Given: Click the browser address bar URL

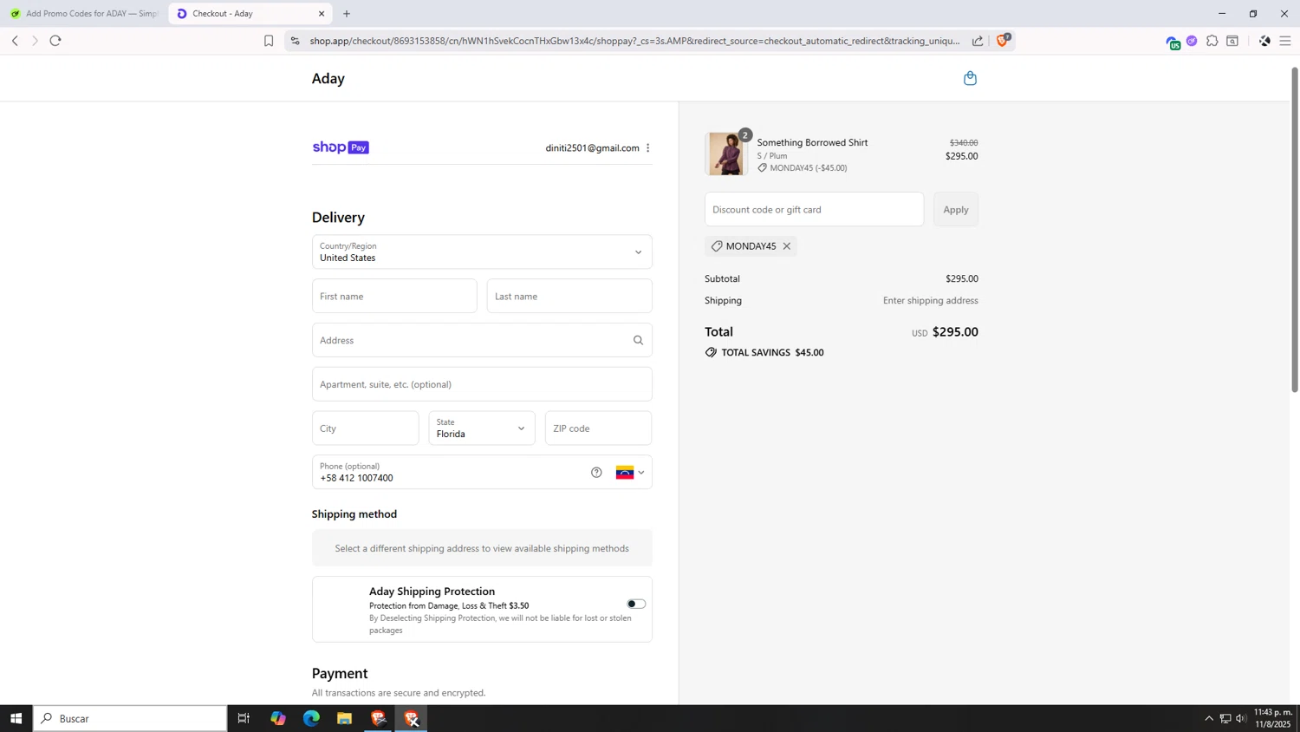Looking at the screenshot, I should click(634, 41).
